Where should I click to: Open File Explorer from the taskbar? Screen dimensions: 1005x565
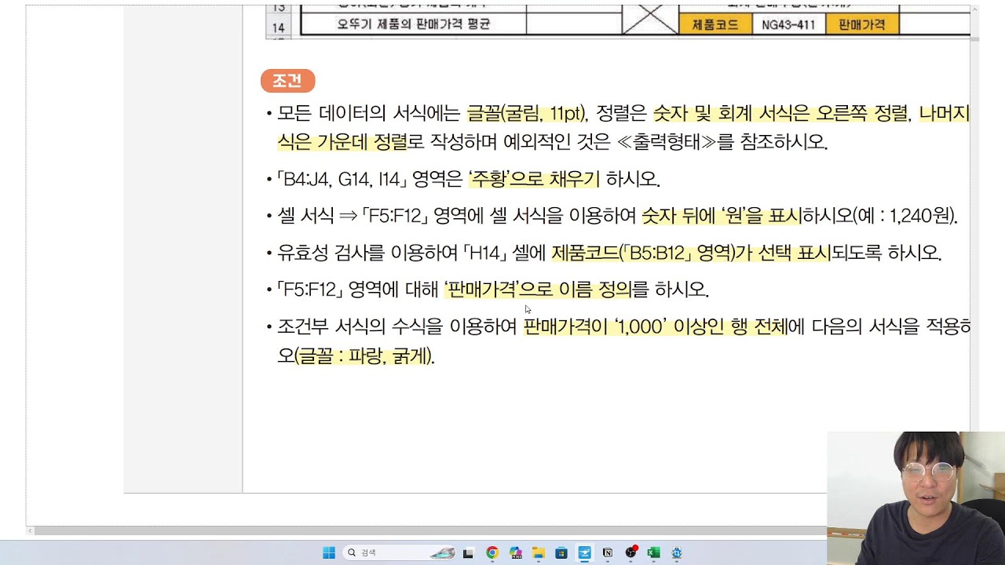[x=539, y=552]
